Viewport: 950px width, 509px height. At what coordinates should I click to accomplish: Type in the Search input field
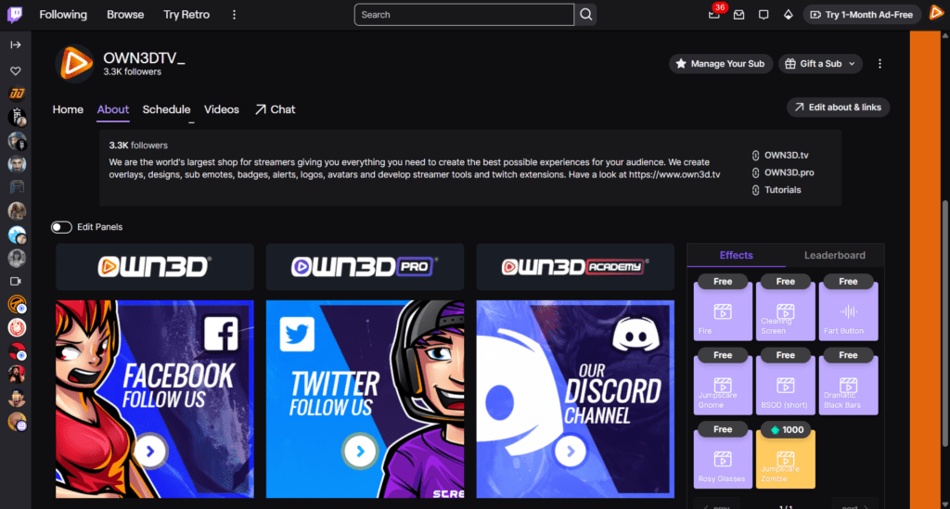[464, 15]
